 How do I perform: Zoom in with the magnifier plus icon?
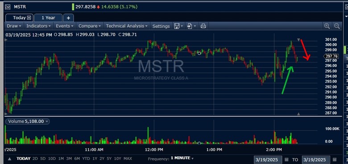[x=327, y=26]
